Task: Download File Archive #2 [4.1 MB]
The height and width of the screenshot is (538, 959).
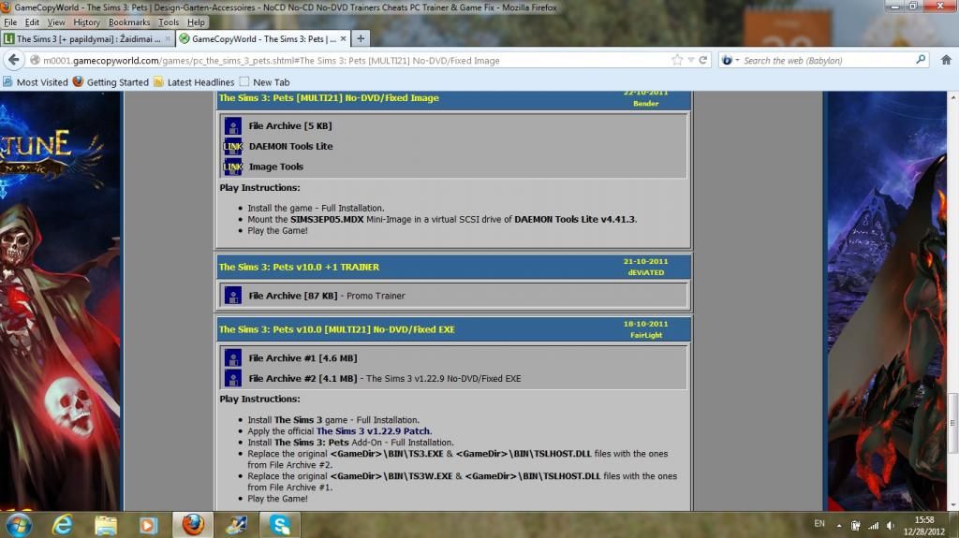Action: (302, 378)
